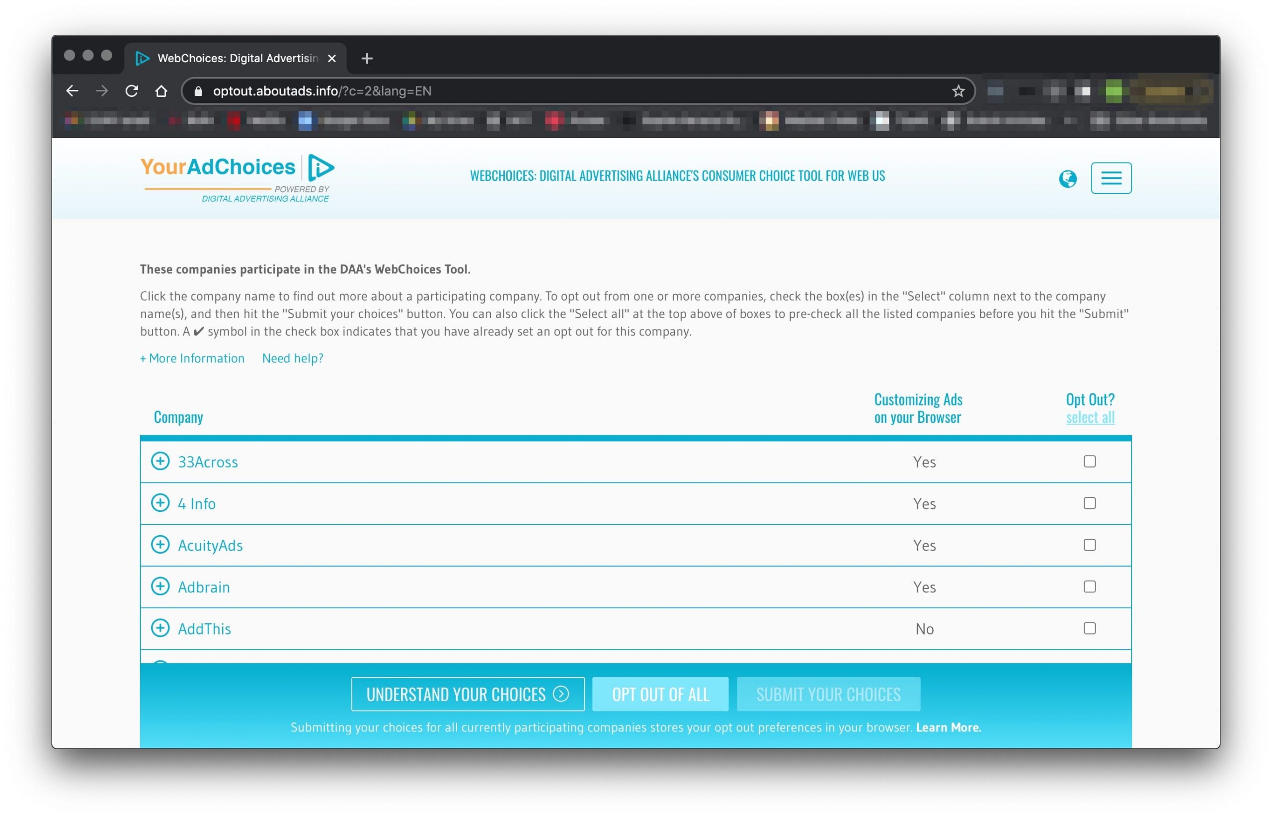This screenshot has height=817, width=1272.
Task: Check the opt out box for AcuityAds
Action: tap(1089, 545)
